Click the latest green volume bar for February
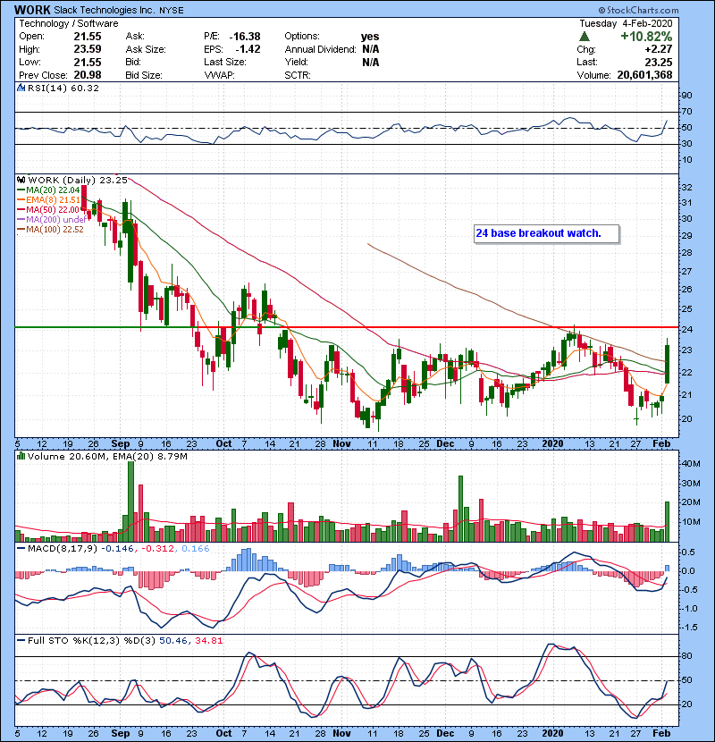 [x=668, y=521]
